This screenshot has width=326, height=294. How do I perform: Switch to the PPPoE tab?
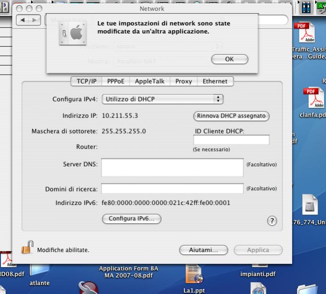click(115, 81)
